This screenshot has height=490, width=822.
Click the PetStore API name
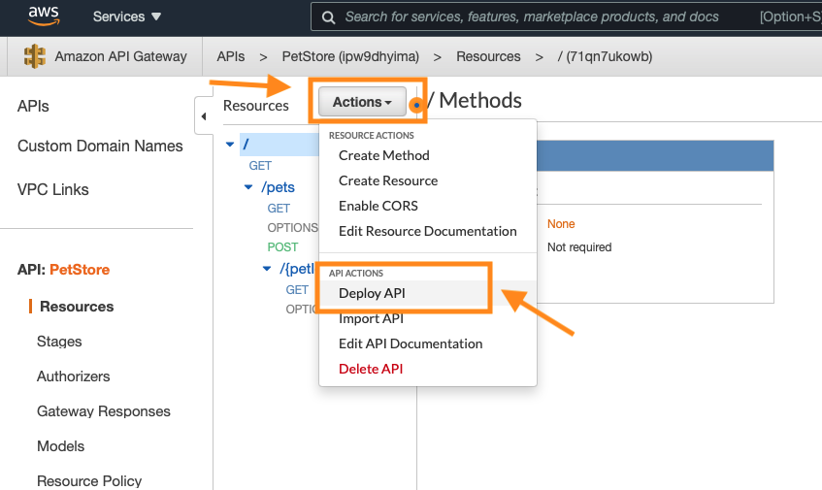(80, 270)
